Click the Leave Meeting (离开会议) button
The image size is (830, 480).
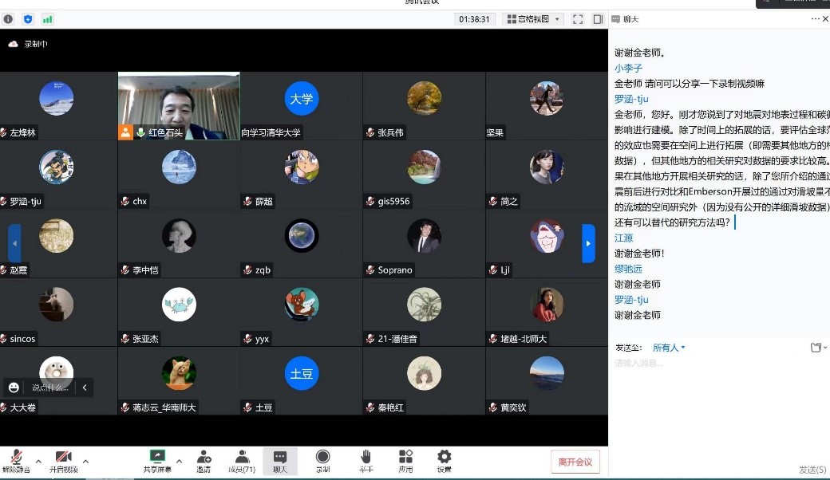575,462
